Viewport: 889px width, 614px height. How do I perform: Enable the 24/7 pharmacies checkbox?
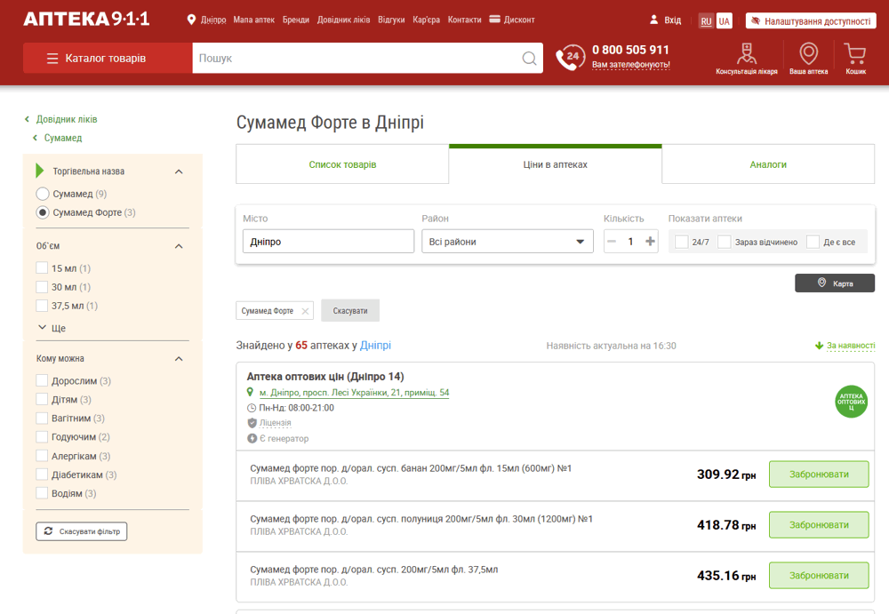click(x=682, y=242)
